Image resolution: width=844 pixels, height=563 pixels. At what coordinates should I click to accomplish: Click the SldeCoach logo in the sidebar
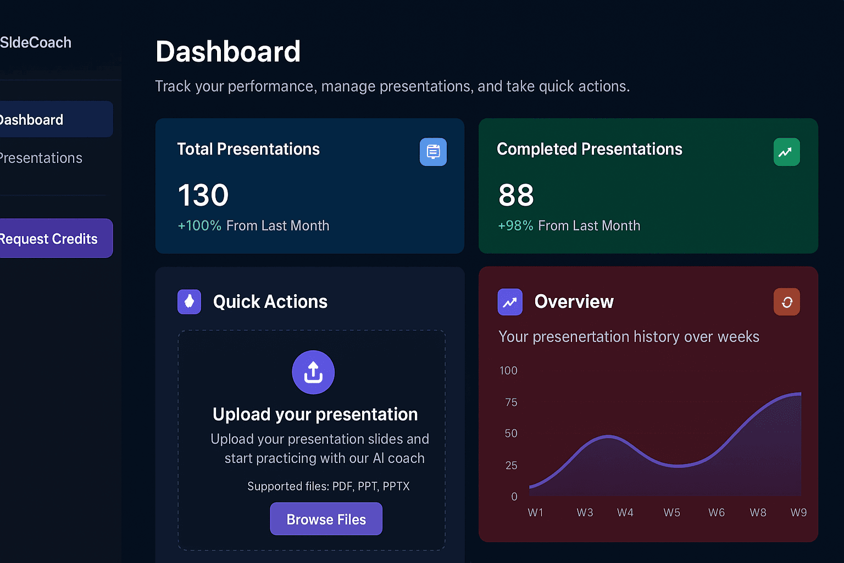point(35,42)
